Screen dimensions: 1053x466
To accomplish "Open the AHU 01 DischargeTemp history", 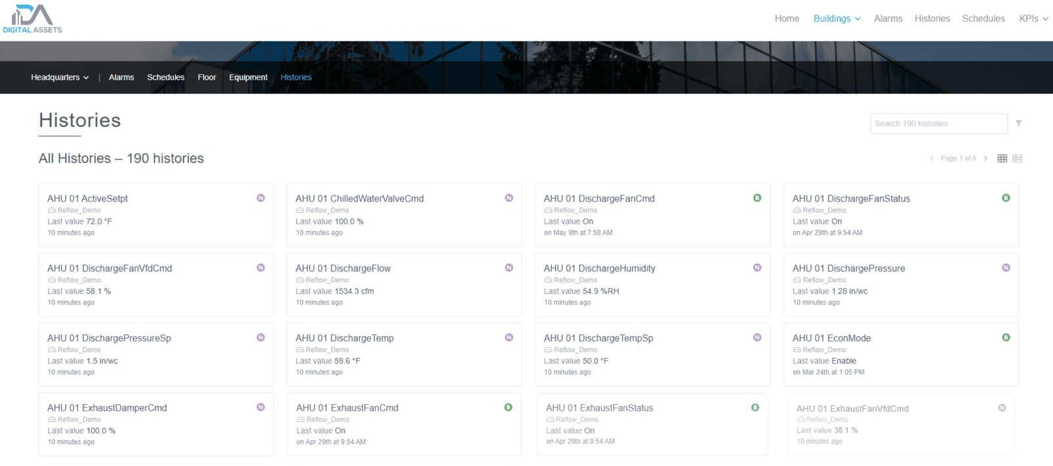I will coord(345,338).
